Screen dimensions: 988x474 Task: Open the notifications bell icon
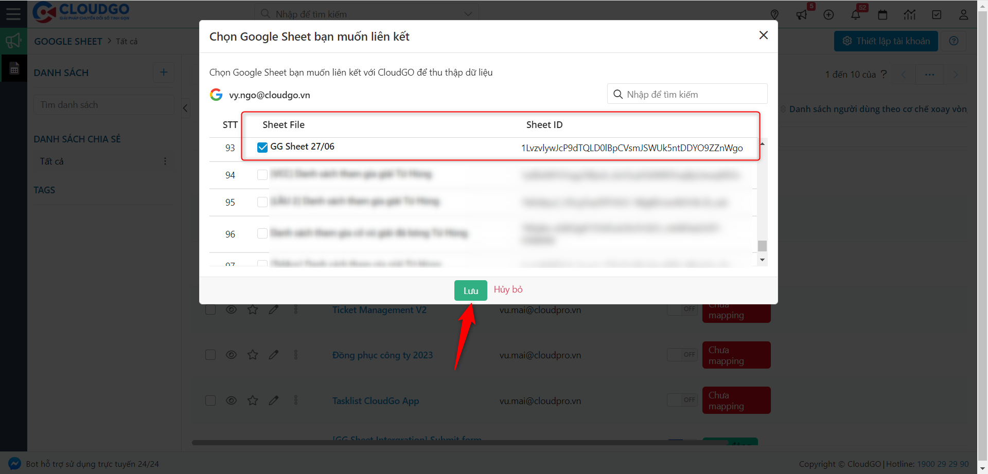tap(855, 14)
